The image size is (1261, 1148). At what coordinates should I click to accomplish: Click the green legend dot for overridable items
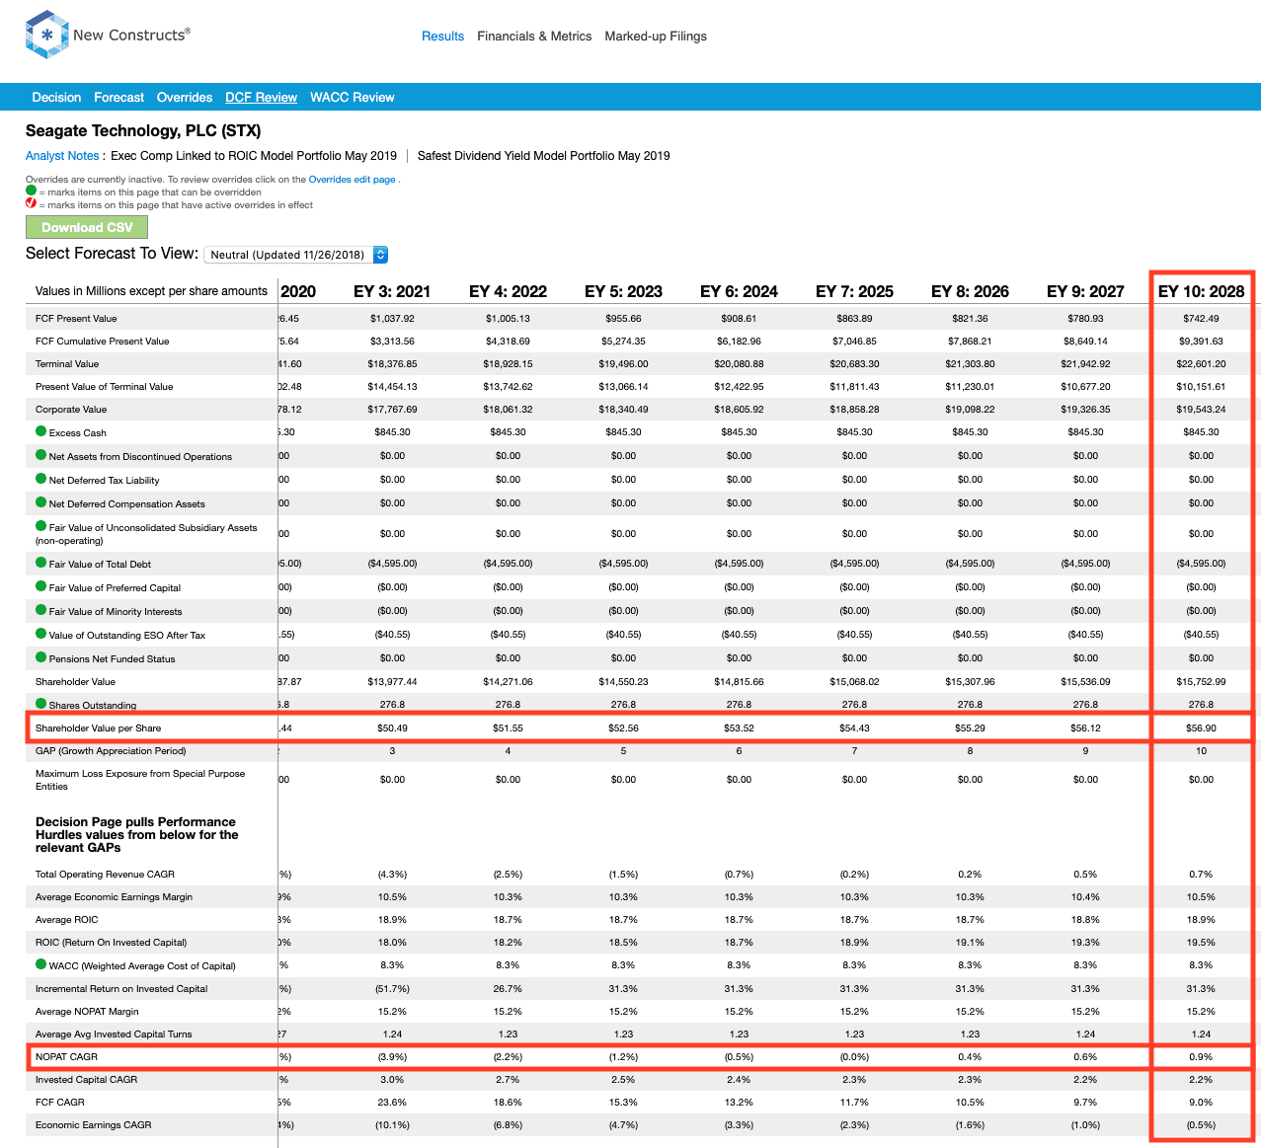[31, 191]
